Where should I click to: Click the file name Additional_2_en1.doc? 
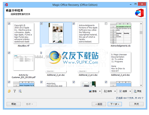tap(88, 75)
